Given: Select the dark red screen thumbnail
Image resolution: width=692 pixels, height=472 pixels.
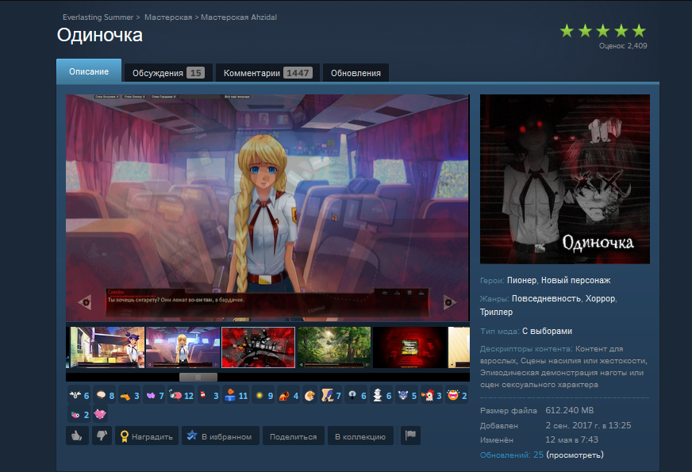Looking at the screenshot, I should [409, 347].
